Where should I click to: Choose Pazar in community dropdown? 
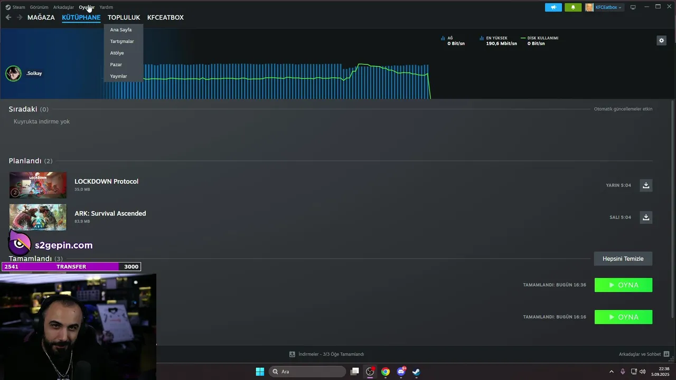pos(124,64)
